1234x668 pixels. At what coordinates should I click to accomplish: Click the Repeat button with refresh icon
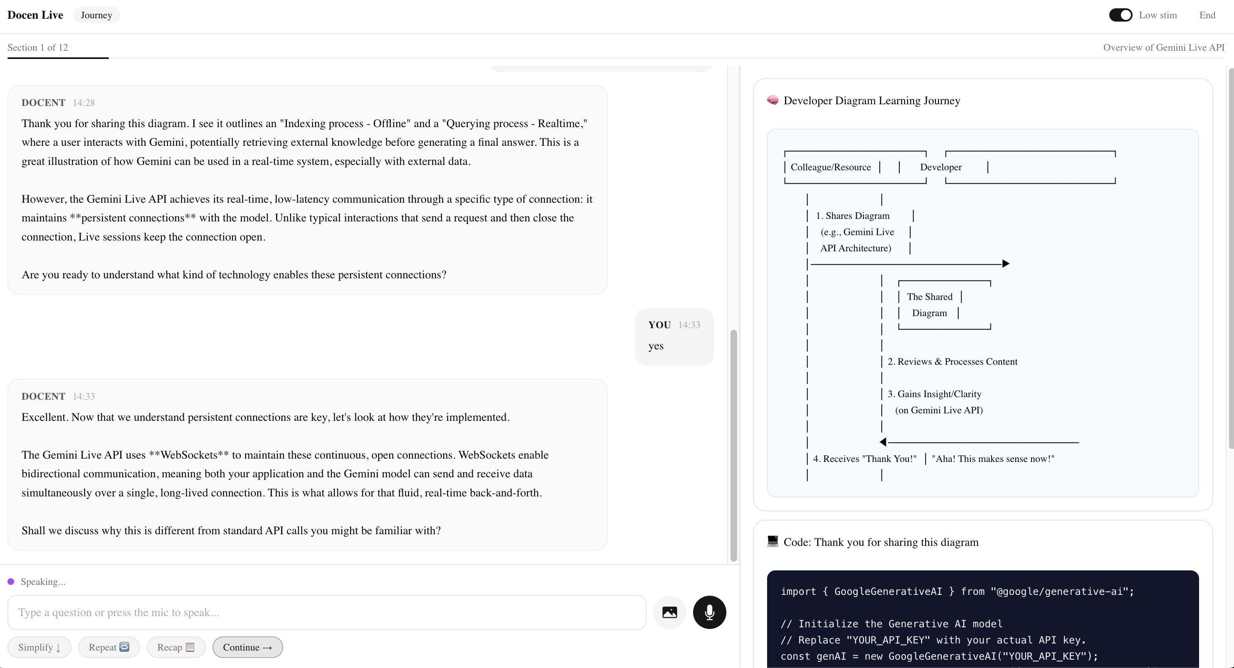point(109,647)
